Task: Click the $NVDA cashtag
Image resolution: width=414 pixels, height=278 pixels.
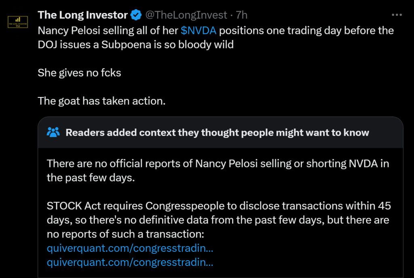Action: click(199, 31)
